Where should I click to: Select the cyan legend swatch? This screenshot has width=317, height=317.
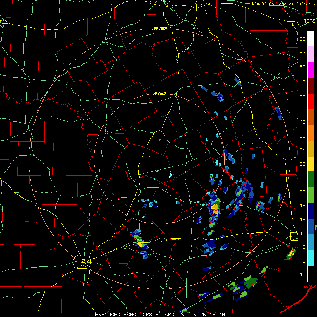pos(311,258)
